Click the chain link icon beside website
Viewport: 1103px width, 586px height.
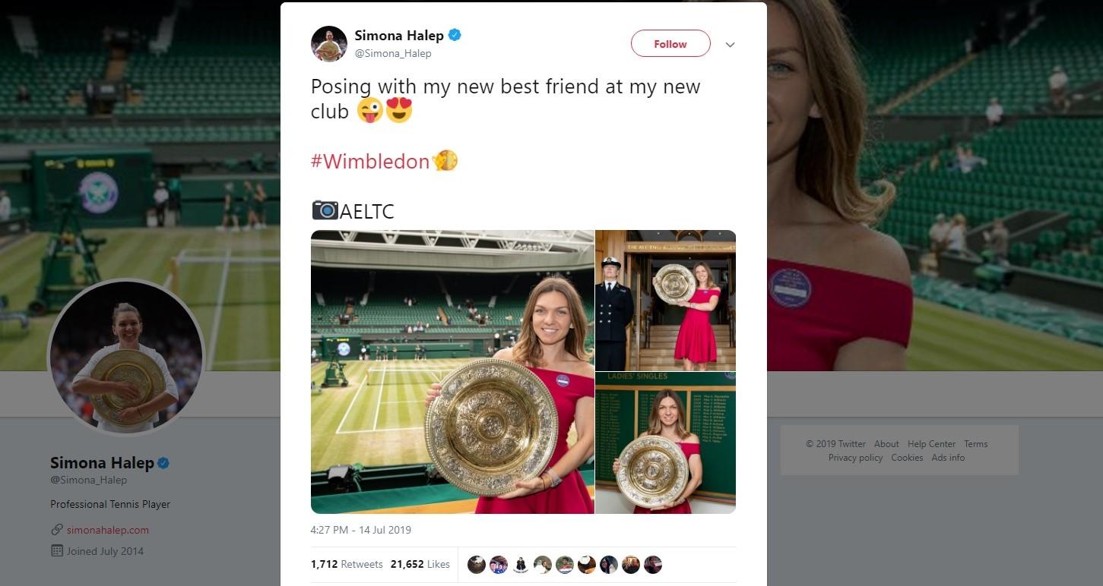(x=57, y=530)
